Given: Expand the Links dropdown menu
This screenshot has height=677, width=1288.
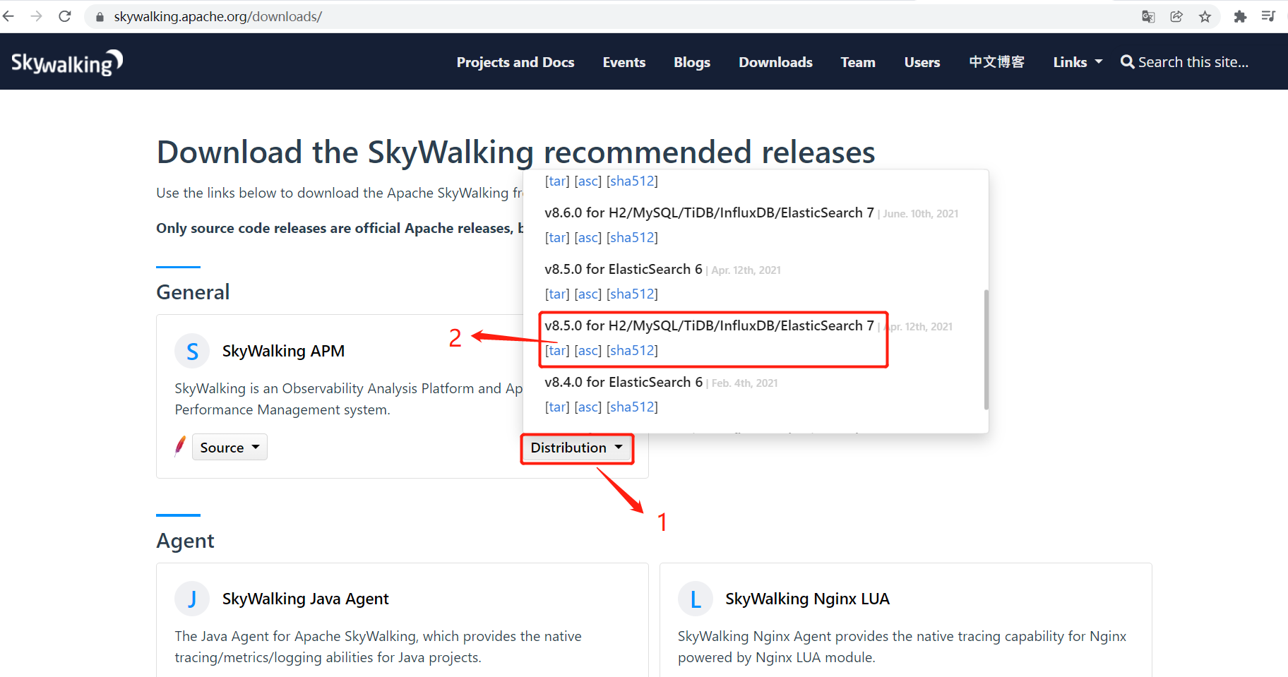Looking at the screenshot, I should point(1078,62).
